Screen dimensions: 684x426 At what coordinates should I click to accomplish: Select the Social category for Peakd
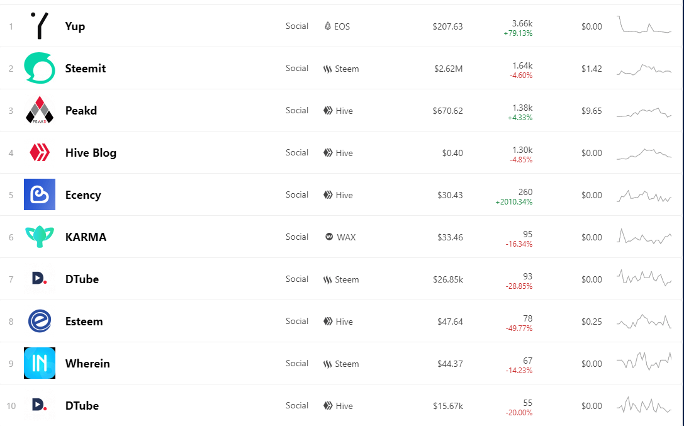coord(297,110)
